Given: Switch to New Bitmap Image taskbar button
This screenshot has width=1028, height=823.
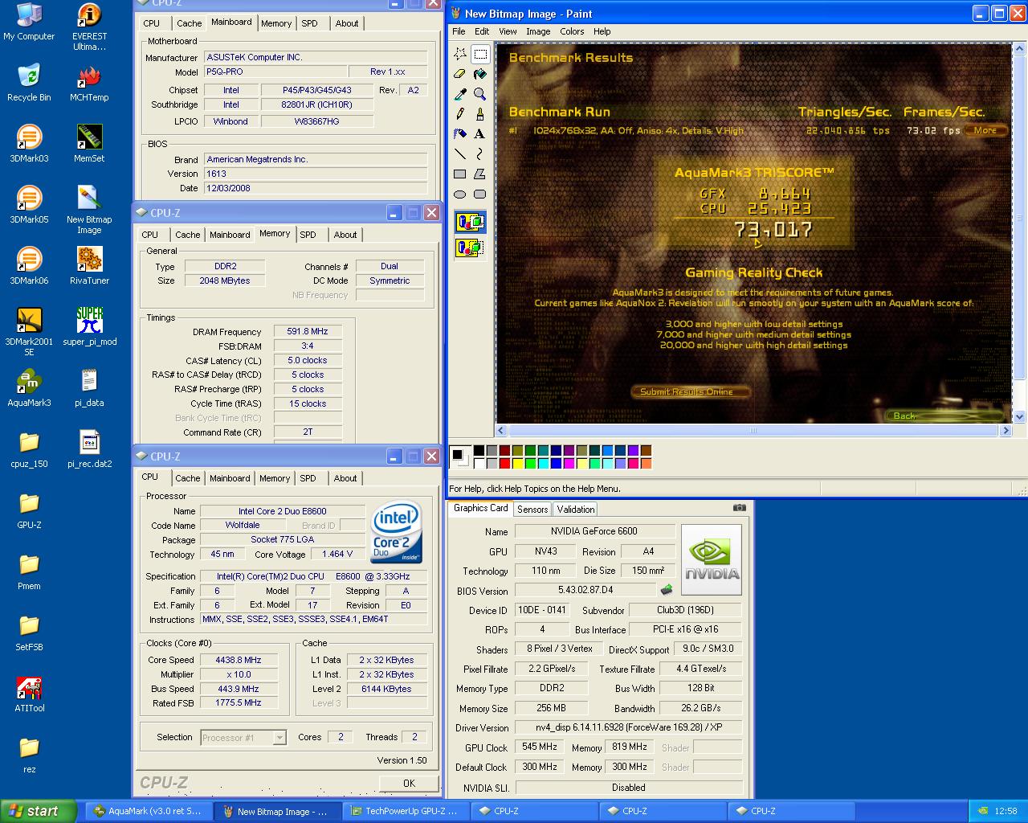Looking at the screenshot, I should [278, 811].
